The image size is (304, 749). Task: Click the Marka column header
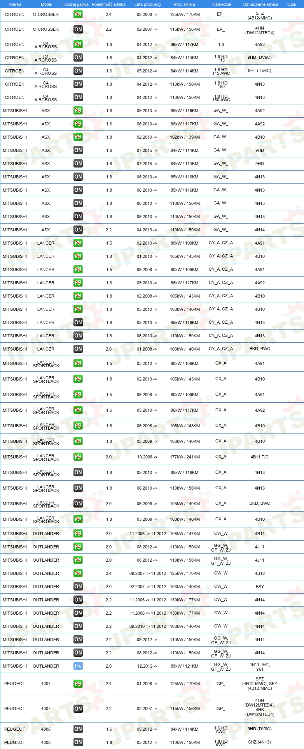tap(15, 4)
